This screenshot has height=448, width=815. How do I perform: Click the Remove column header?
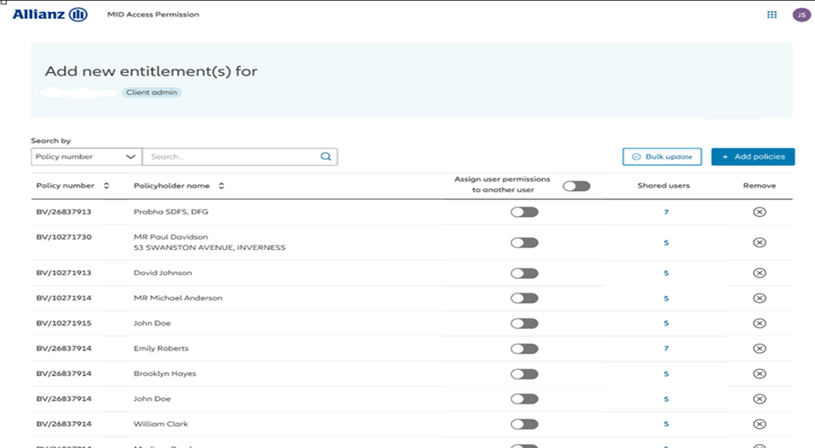click(759, 185)
